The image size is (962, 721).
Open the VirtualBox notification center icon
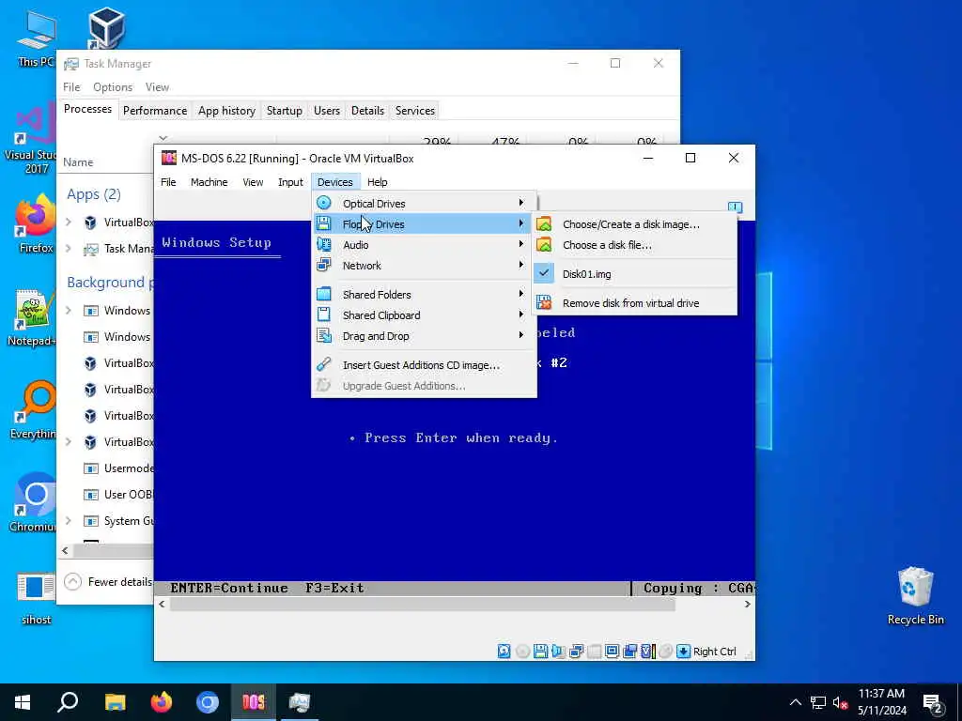pyautogui.click(x=735, y=207)
